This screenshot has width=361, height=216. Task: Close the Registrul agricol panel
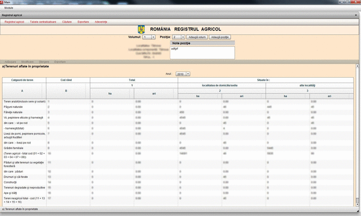356,15
